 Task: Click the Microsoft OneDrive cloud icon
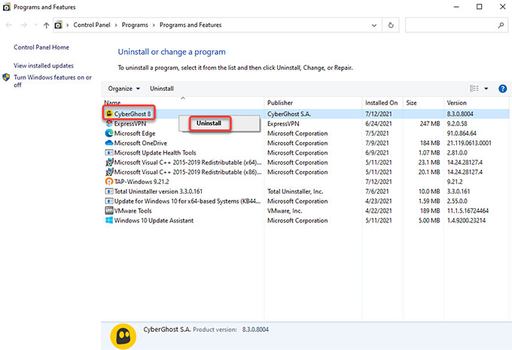(109, 143)
